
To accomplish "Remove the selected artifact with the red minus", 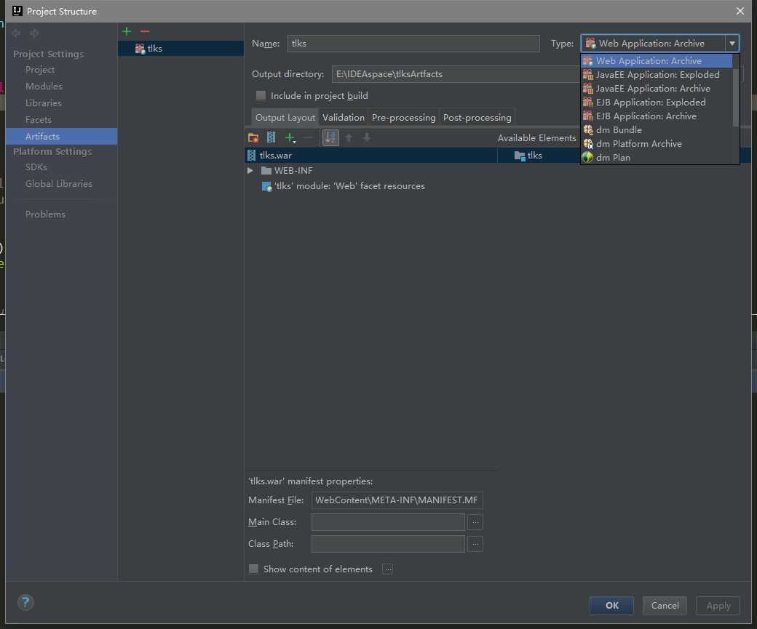I will pyautogui.click(x=145, y=32).
